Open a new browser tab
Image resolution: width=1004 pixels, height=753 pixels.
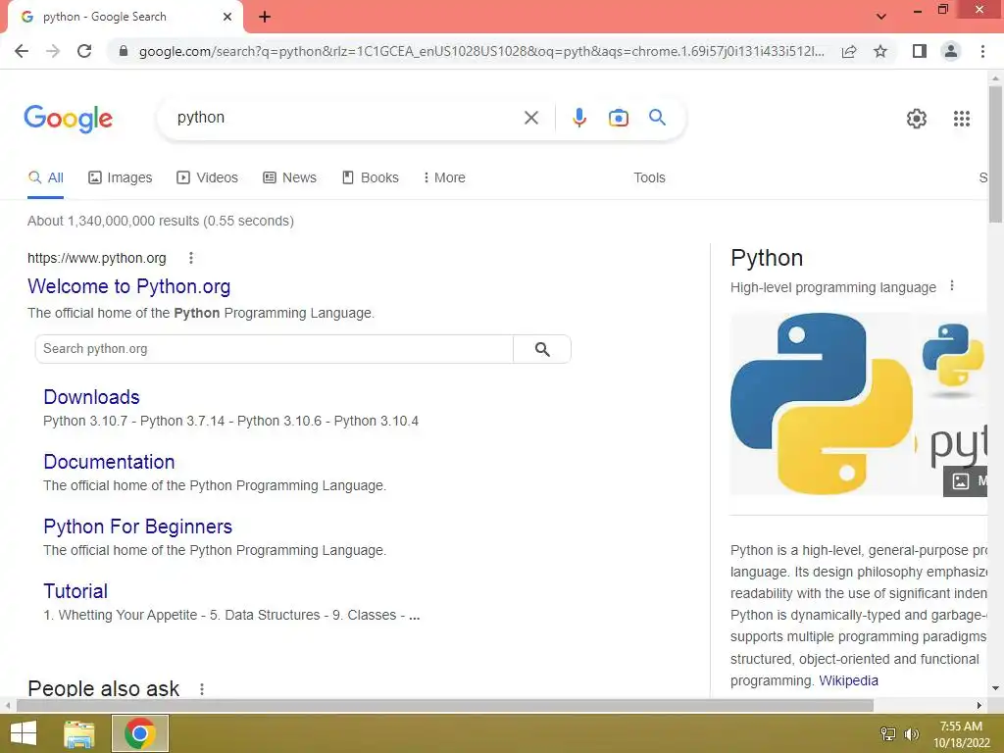(x=265, y=18)
